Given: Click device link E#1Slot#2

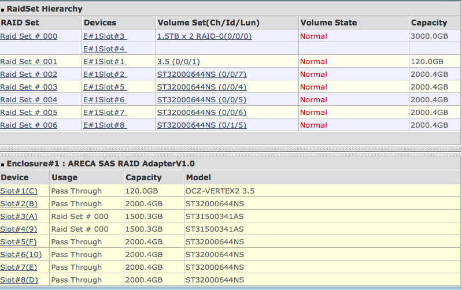Looking at the screenshot, I should (105, 74).
